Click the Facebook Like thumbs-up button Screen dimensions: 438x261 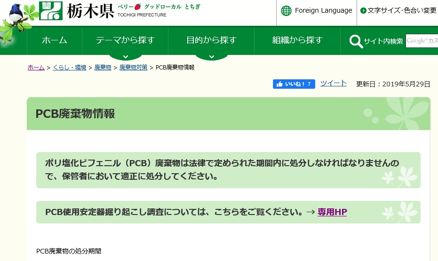coord(294,84)
